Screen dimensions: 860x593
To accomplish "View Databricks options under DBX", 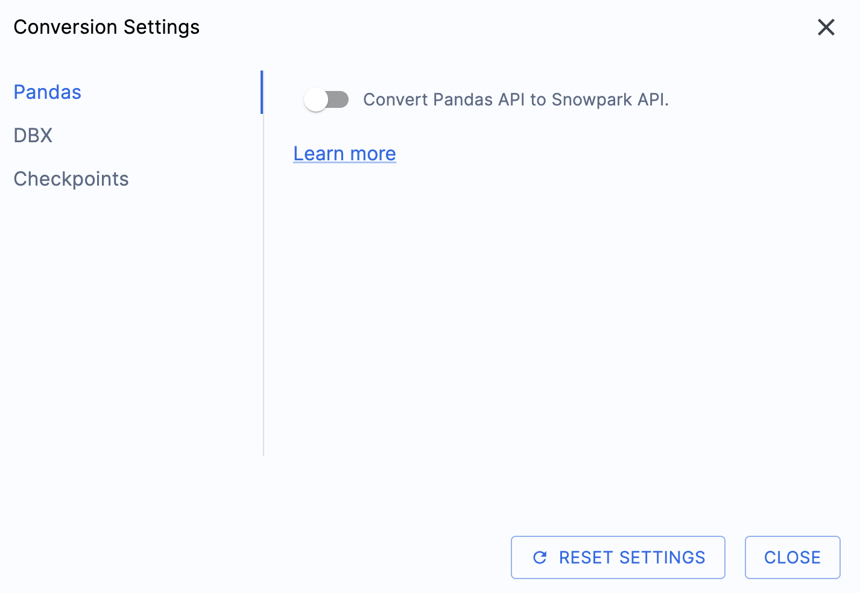I will [33, 136].
